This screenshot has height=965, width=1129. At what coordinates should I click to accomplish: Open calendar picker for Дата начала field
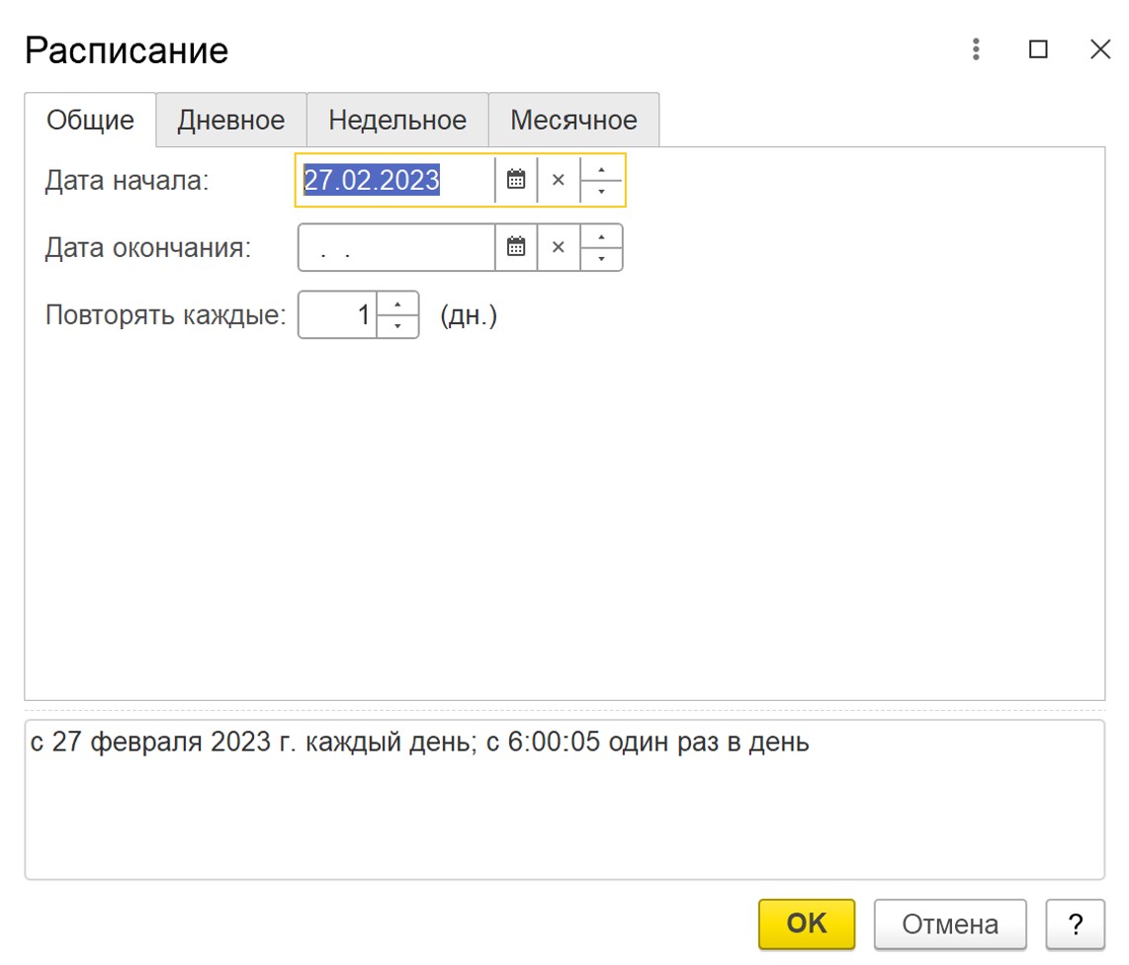516,180
